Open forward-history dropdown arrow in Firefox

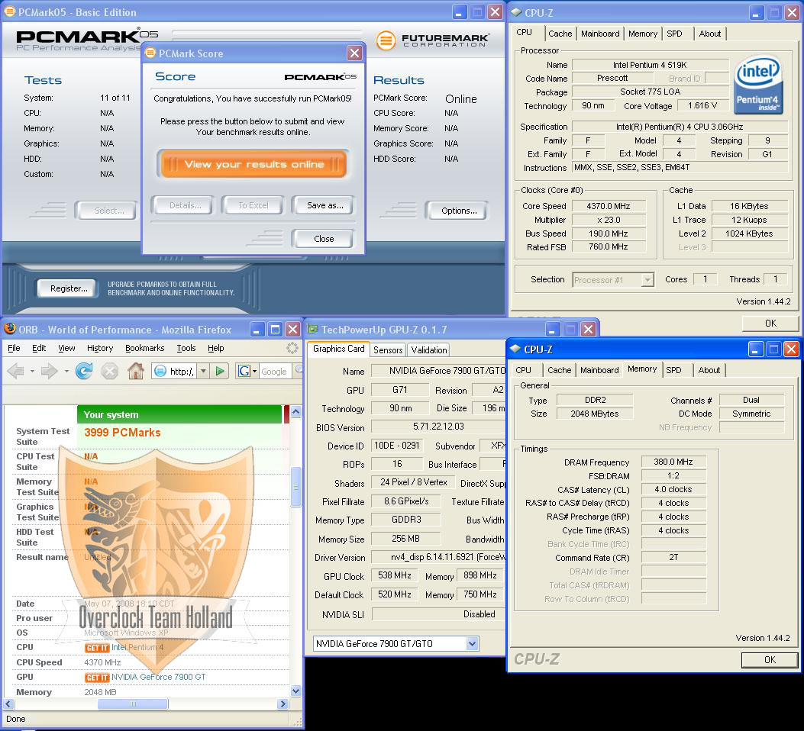tap(66, 371)
